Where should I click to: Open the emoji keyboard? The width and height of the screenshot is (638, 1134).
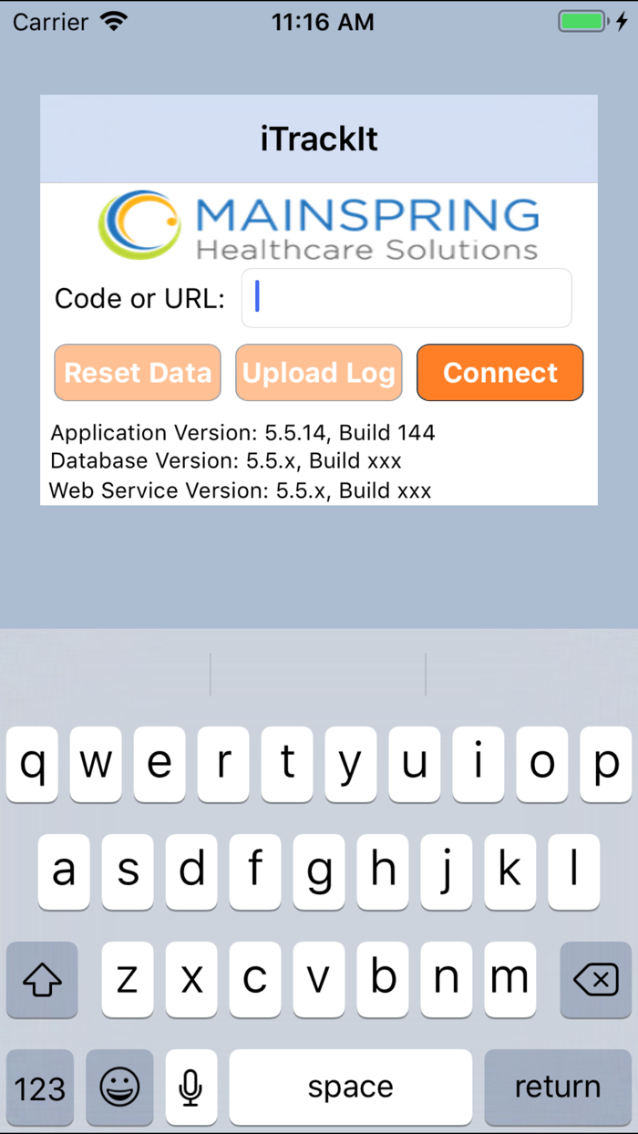119,1087
